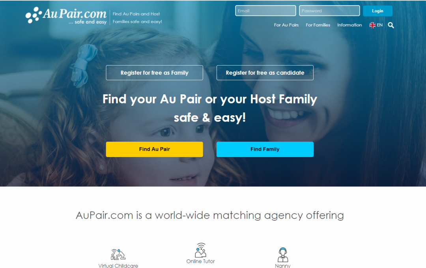This screenshot has width=426, height=268.
Task: Focus the Password input field
Action: [x=329, y=11]
